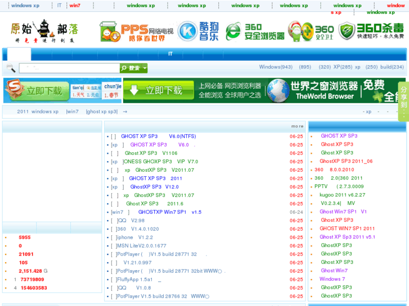The height and width of the screenshot is (306, 409).
Task: Click the |ghost xp sp3| link
Action: coord(102,112)
